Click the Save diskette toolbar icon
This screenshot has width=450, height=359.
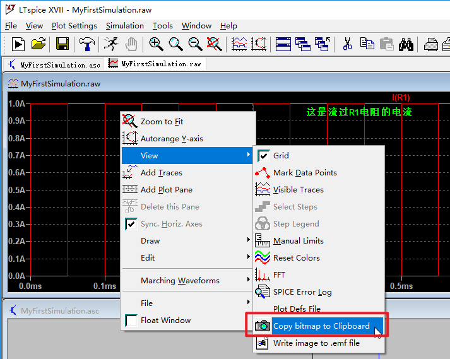point(62,44)
